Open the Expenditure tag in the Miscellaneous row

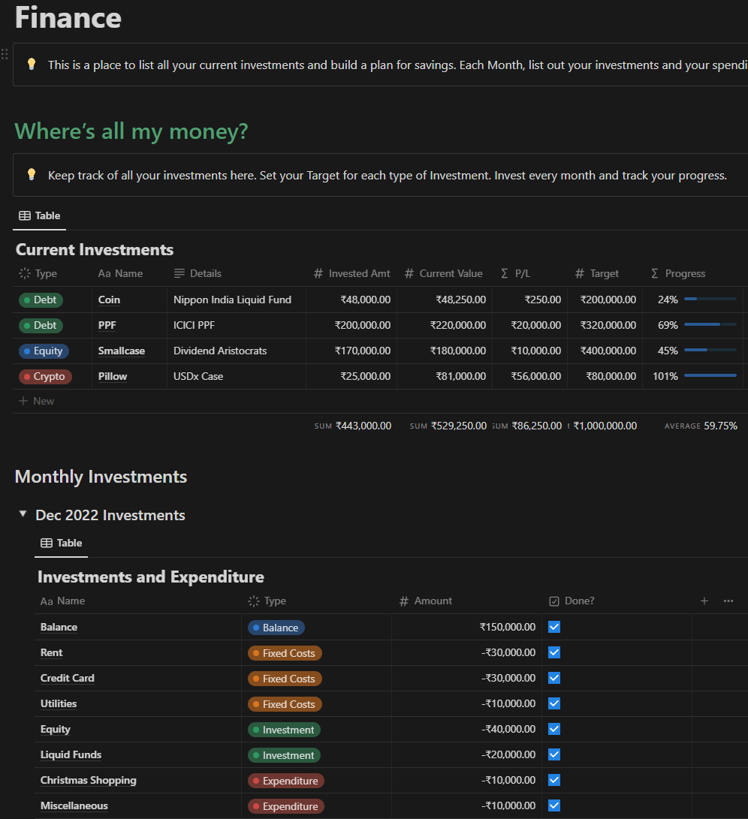point(286,806)
